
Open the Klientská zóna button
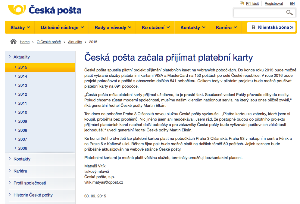click(271, 27)
